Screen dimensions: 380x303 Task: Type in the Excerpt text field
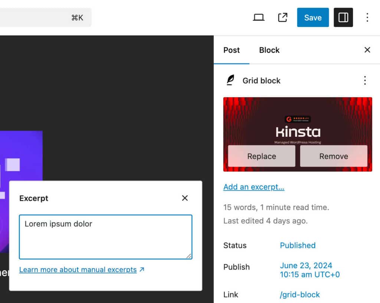tap(106, 237)
